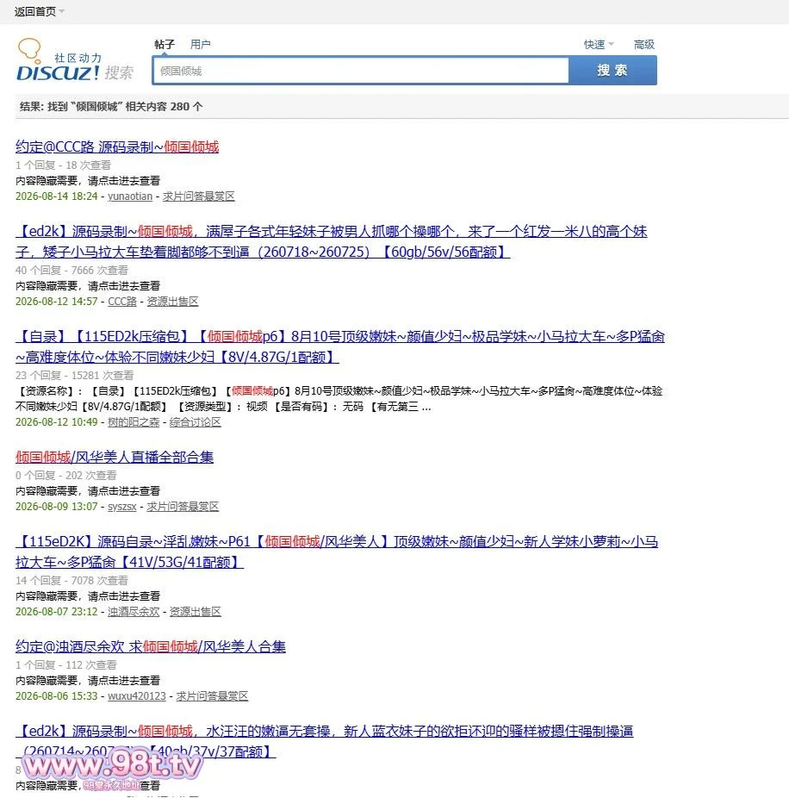
Task: Click the text 23 个回复 - 15281 次查看
Action: click(x=74, y=376)
